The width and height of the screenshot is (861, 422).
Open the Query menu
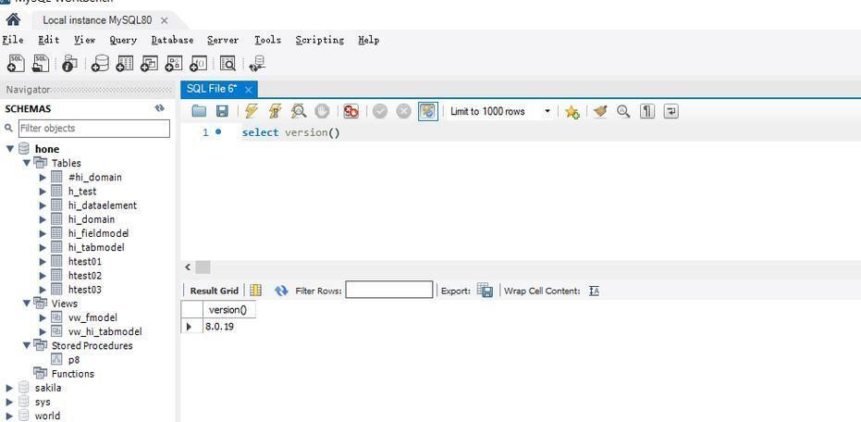(x=123, y=40)
